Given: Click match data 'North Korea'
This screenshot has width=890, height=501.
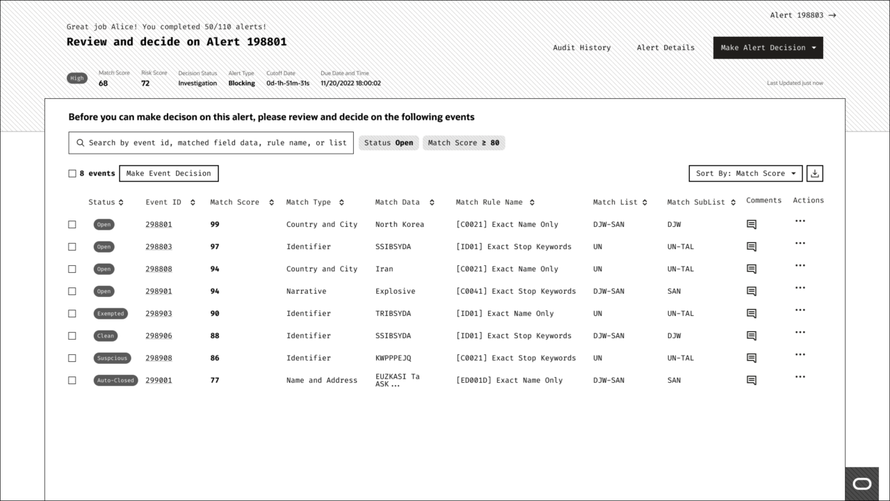Looking at the screenshot, I should [399, 225].
